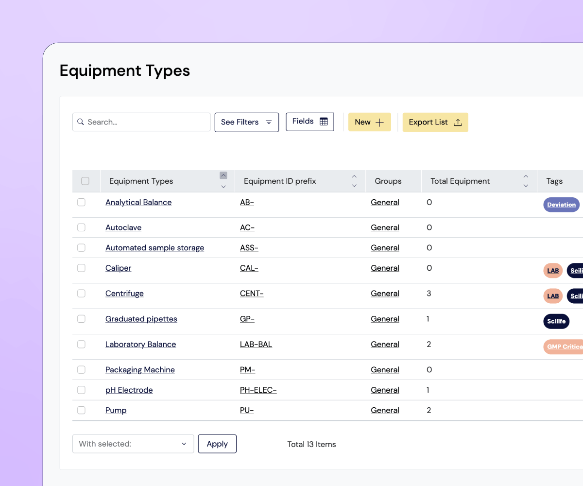Click the LAB tag in Caliper row
This screenshot has height=486, width=583.
[553, 271]
